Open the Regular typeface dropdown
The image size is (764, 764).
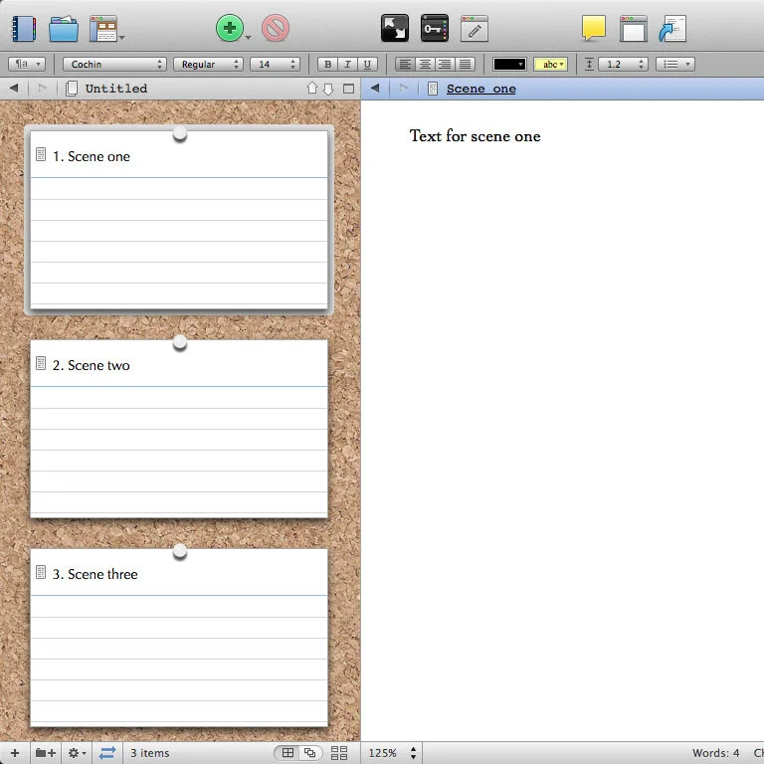(208, 64)
